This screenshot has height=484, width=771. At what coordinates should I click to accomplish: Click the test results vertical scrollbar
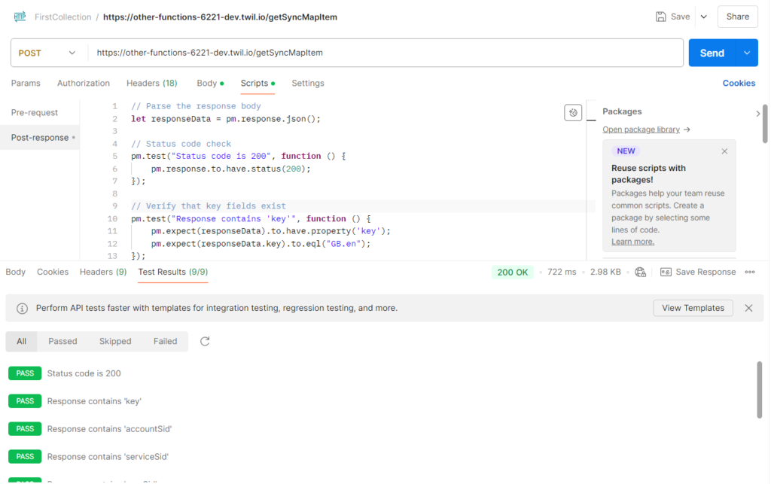point(759,390)
